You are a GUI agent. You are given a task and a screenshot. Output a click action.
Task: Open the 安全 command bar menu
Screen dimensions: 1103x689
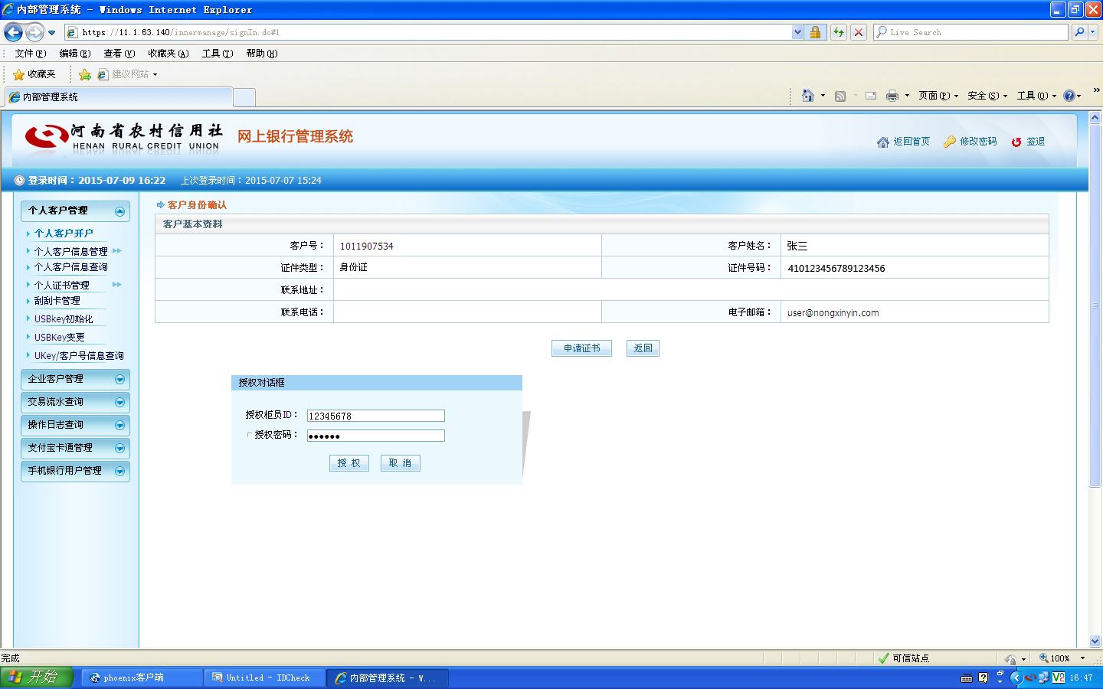click(x=987, y=96)
